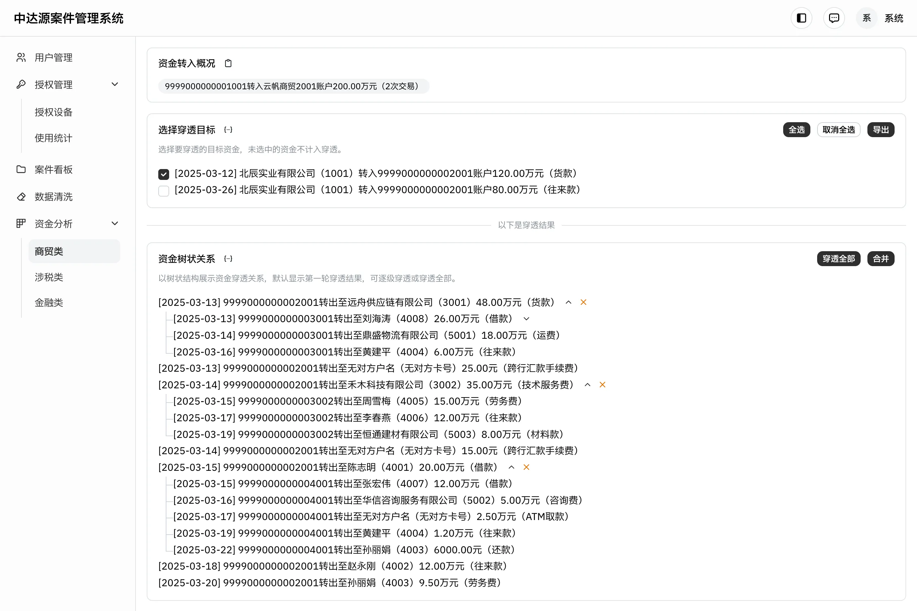Screen dimensions: 917x611
Task: Open the 系 user avatar
Action: pyautogui.click(x=866, y=18)
